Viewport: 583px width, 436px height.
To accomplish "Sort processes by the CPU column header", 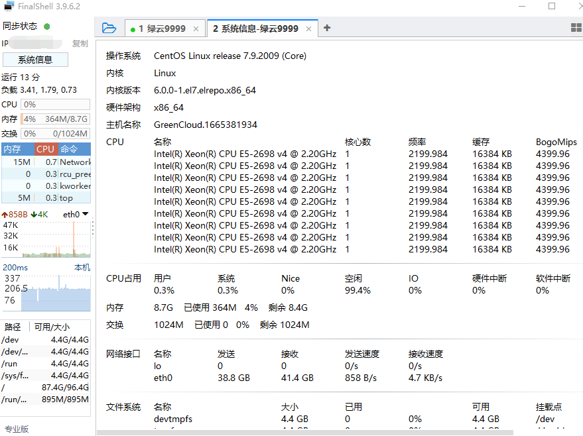I will [45, 148].
